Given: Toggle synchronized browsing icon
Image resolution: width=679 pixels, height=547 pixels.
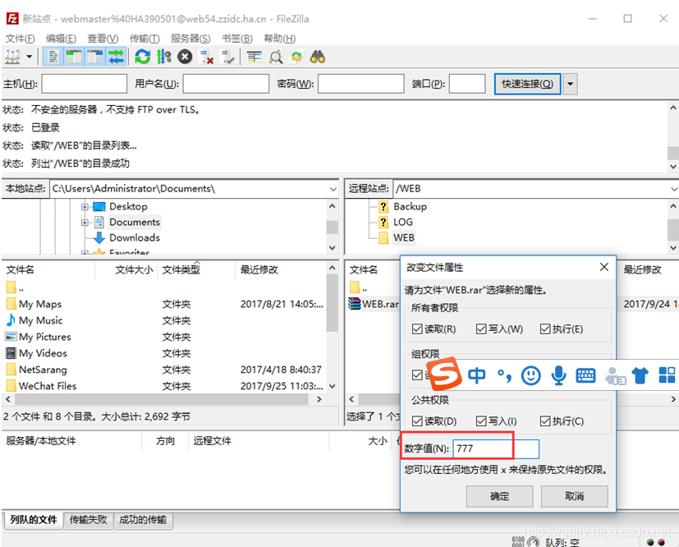Looking at the screenshot, I should click(x=296, y=57).
